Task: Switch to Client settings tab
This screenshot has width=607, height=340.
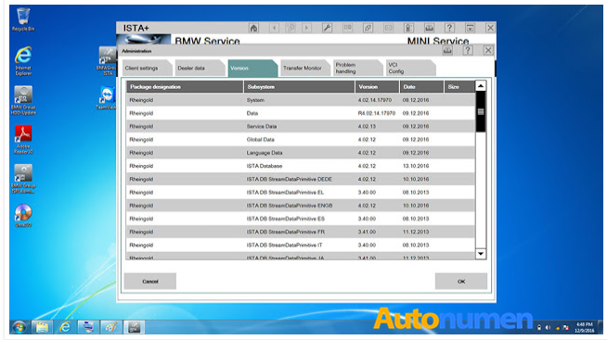Action: (x=147, y=68)
